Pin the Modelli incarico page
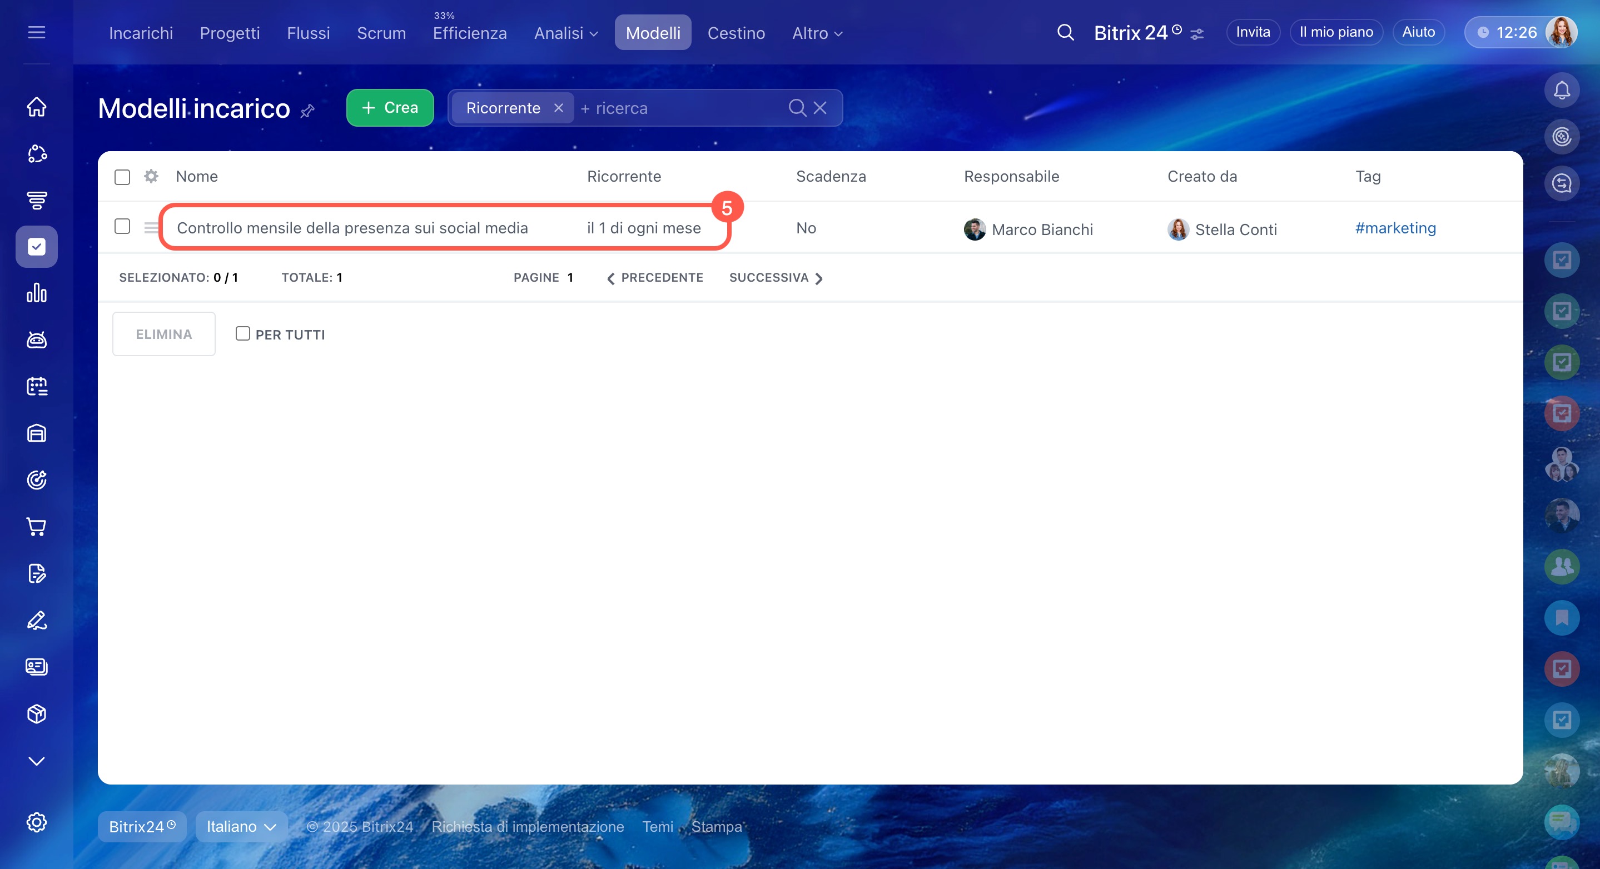The image size is (1600, 869). [x=307, y=111]
